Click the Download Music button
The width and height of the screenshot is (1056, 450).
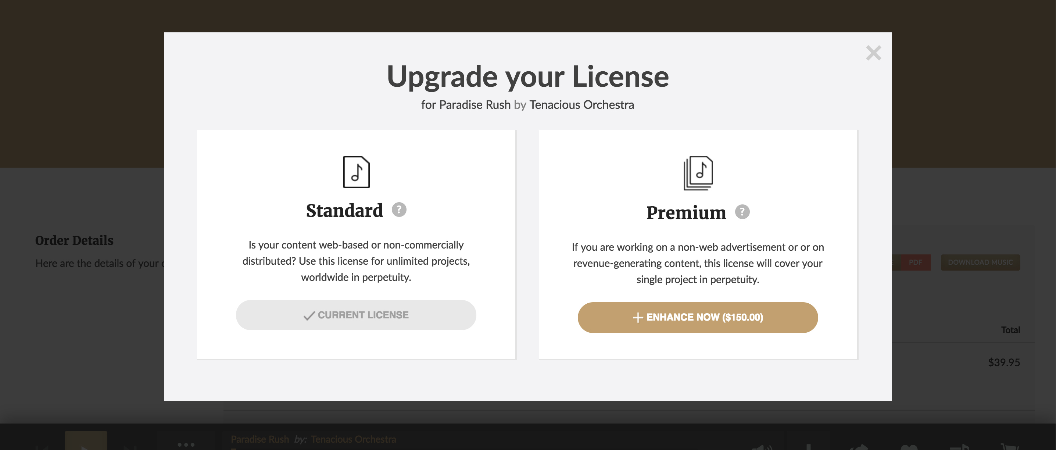click(x=980, y=262)
